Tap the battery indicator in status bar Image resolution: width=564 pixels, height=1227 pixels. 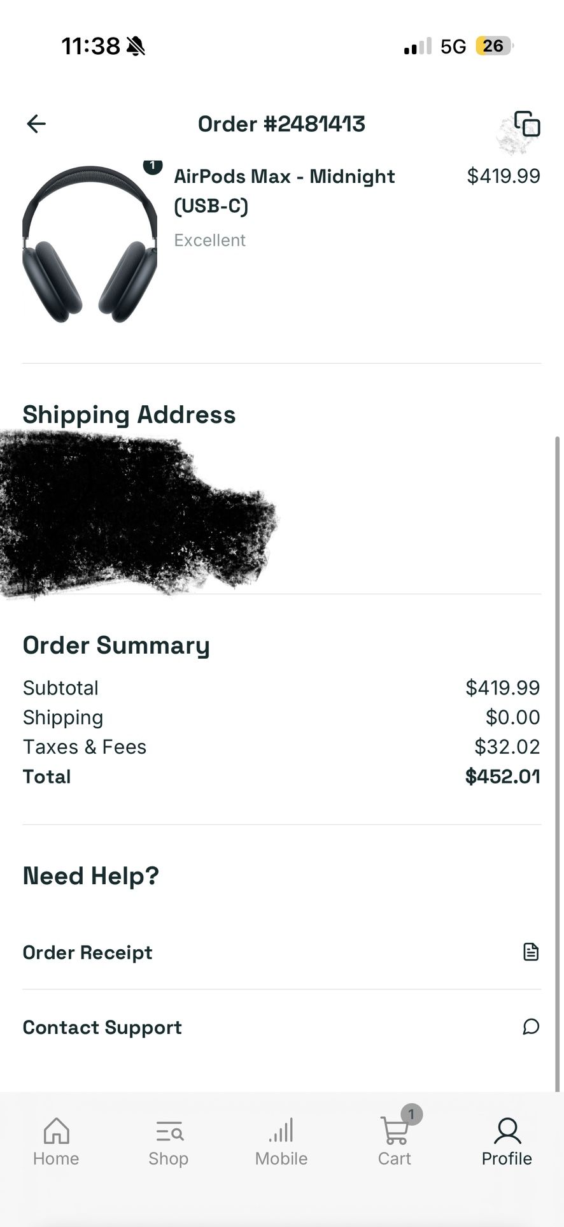pos(493,46)
